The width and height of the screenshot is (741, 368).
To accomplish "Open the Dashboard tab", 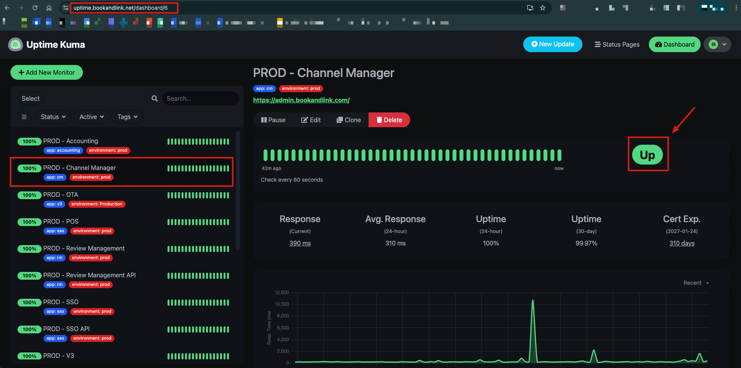I will pyautogui.click(x=675, y=44).
